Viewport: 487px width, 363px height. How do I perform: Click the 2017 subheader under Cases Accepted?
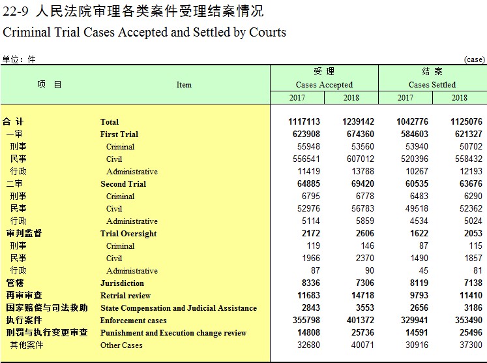tap(297, 98)
